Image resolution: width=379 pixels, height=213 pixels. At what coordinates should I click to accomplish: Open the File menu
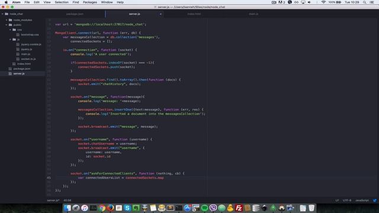[x=27, y=2]
